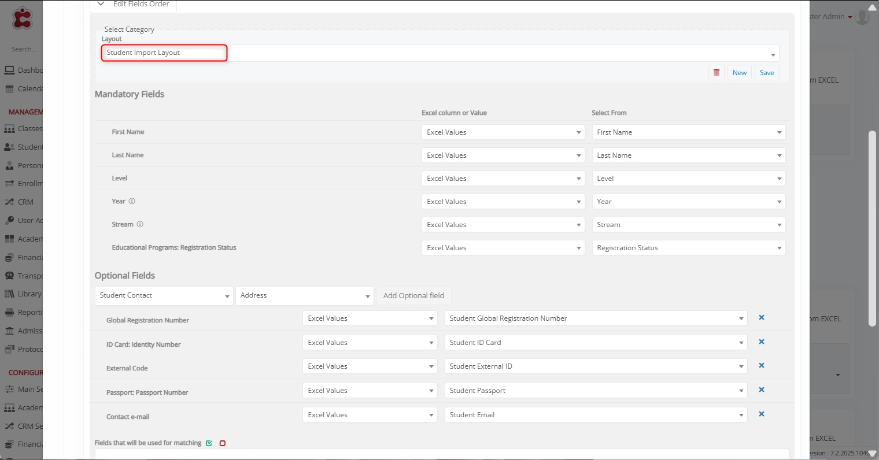Remove the Global Registration Number optional field

(762, 318)
